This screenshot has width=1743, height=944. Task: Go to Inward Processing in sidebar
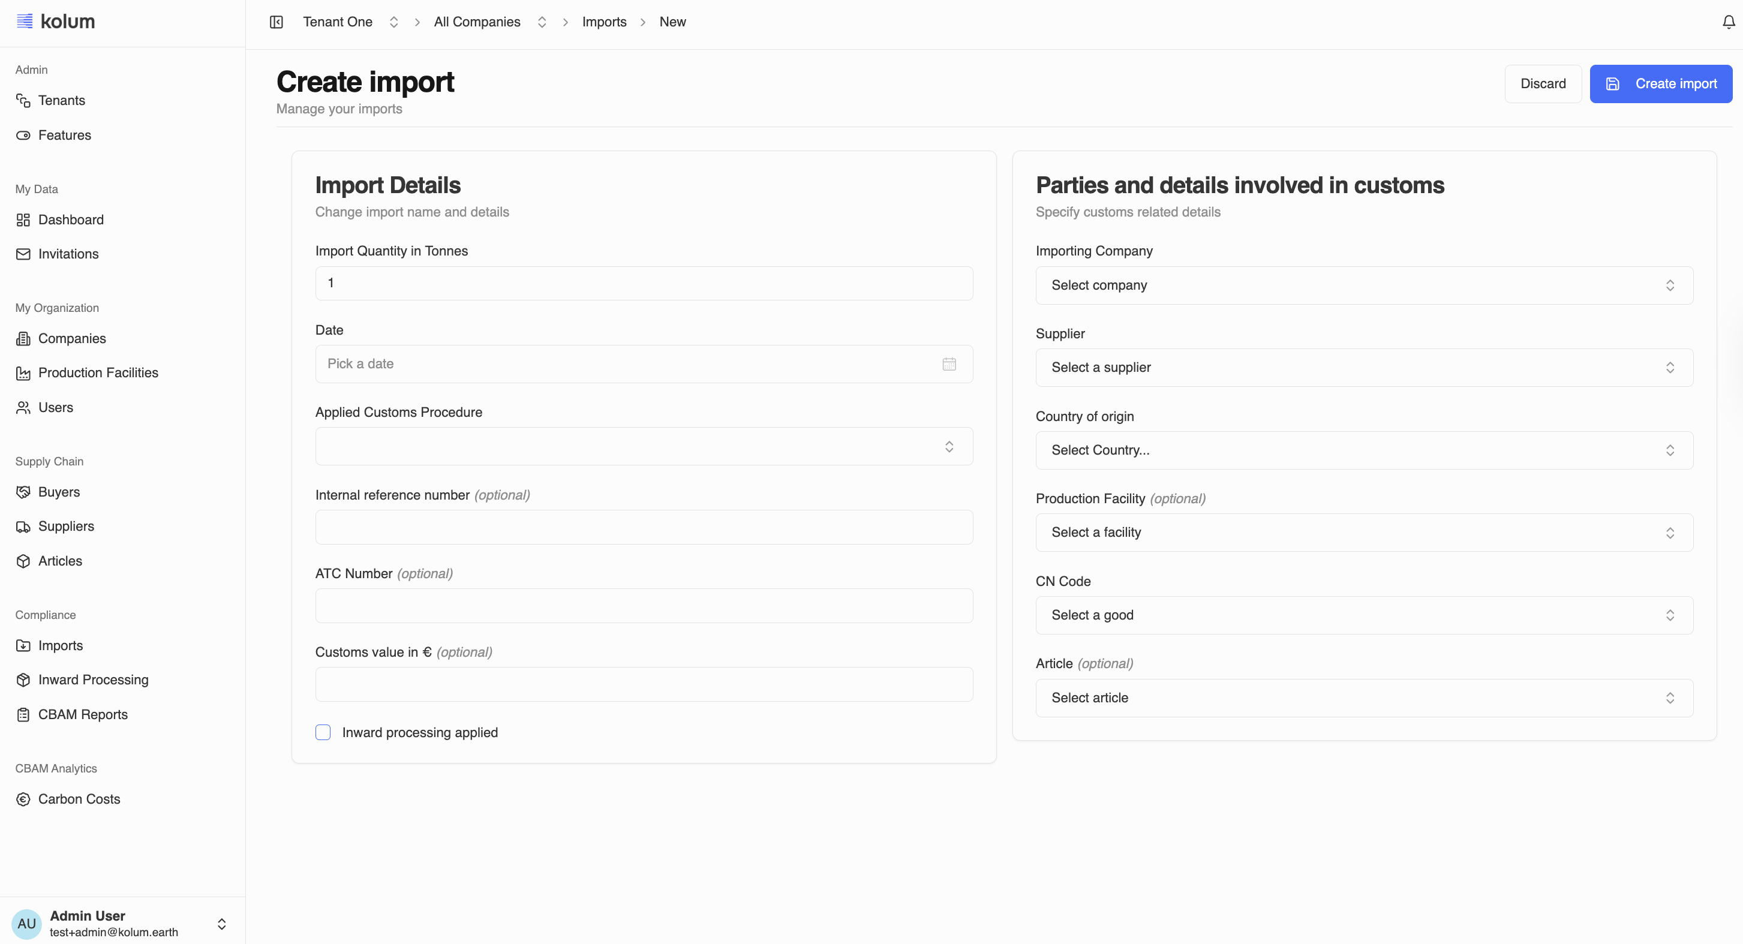(93, 680)
